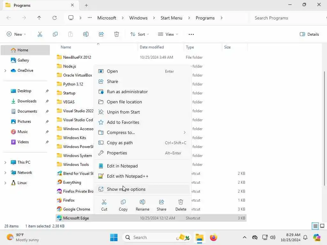Choose Show more options
The width and height of the screenshot is (327, 245).
click(142, 189)
